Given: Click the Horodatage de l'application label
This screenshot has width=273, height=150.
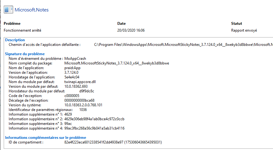Looking at the screenshot, I should 32,77.
